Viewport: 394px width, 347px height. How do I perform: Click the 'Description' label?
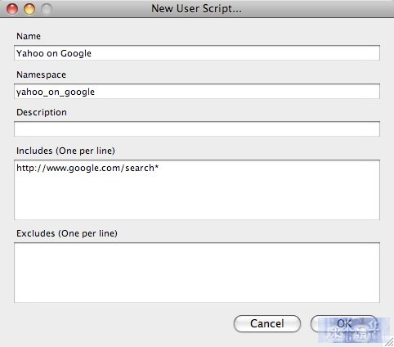coord(42,112)
